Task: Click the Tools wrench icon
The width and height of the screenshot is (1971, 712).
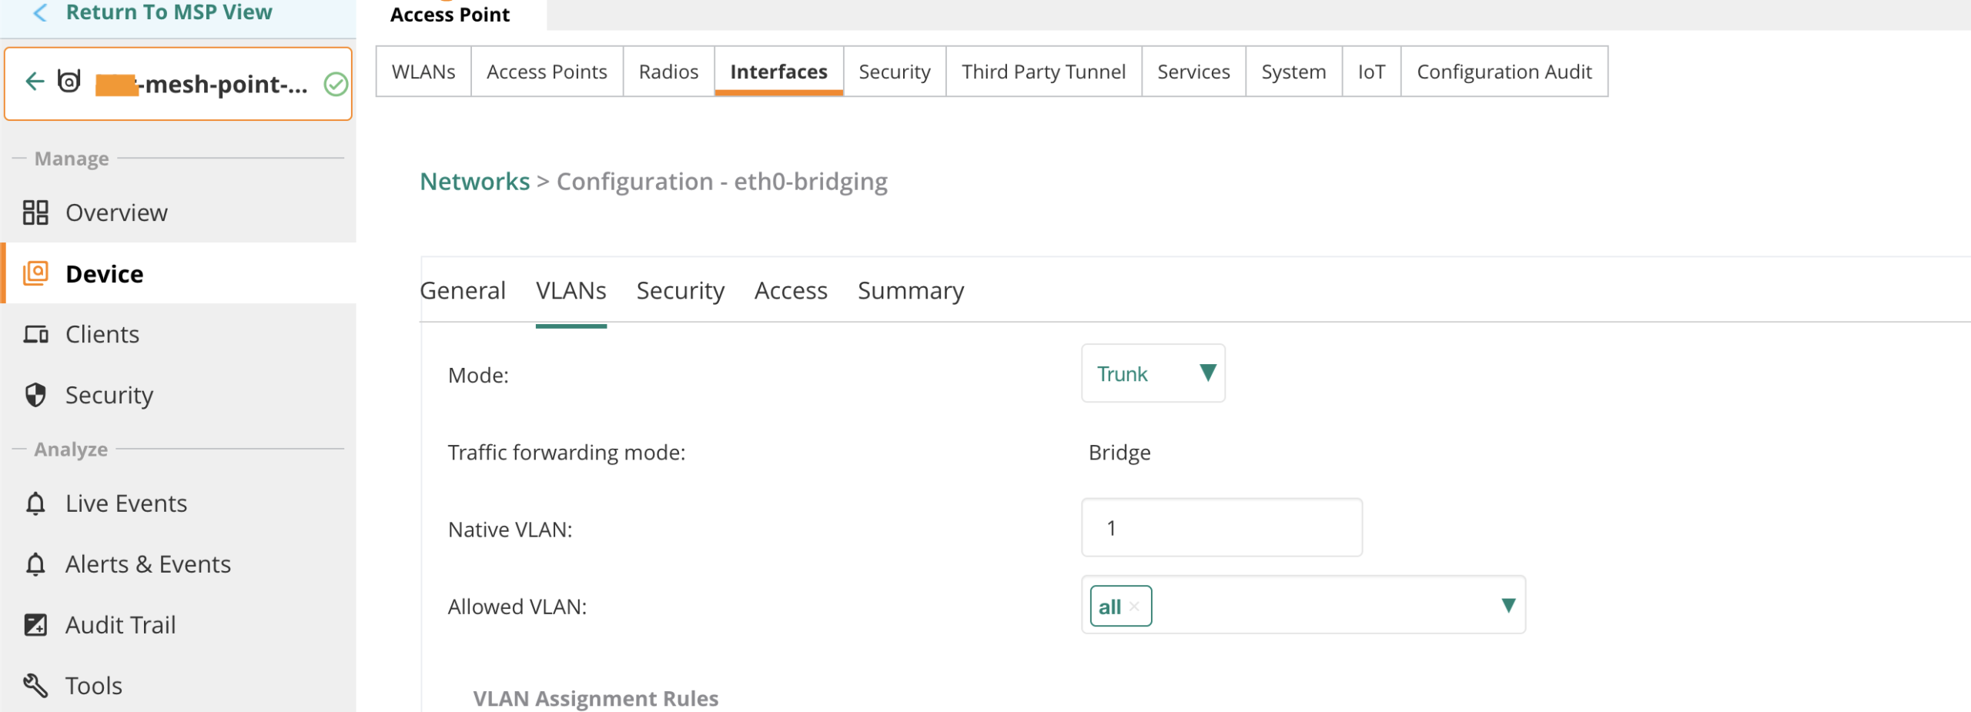Action: (x=35, y=685)
